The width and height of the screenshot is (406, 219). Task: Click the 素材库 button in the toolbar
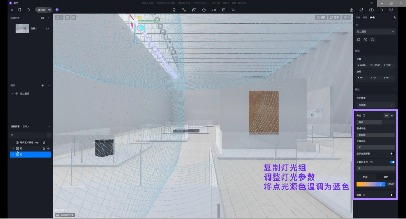(x=41, y=10)
